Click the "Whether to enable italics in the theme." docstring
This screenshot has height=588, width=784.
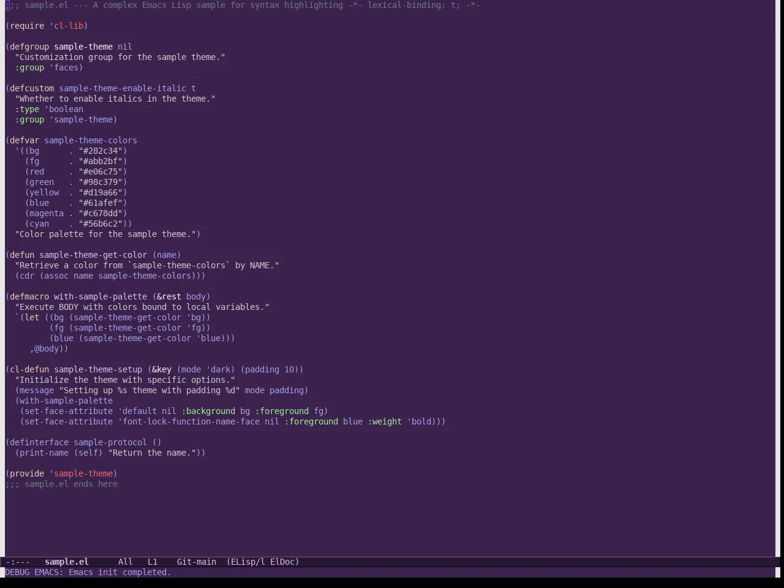click(115, 99)
